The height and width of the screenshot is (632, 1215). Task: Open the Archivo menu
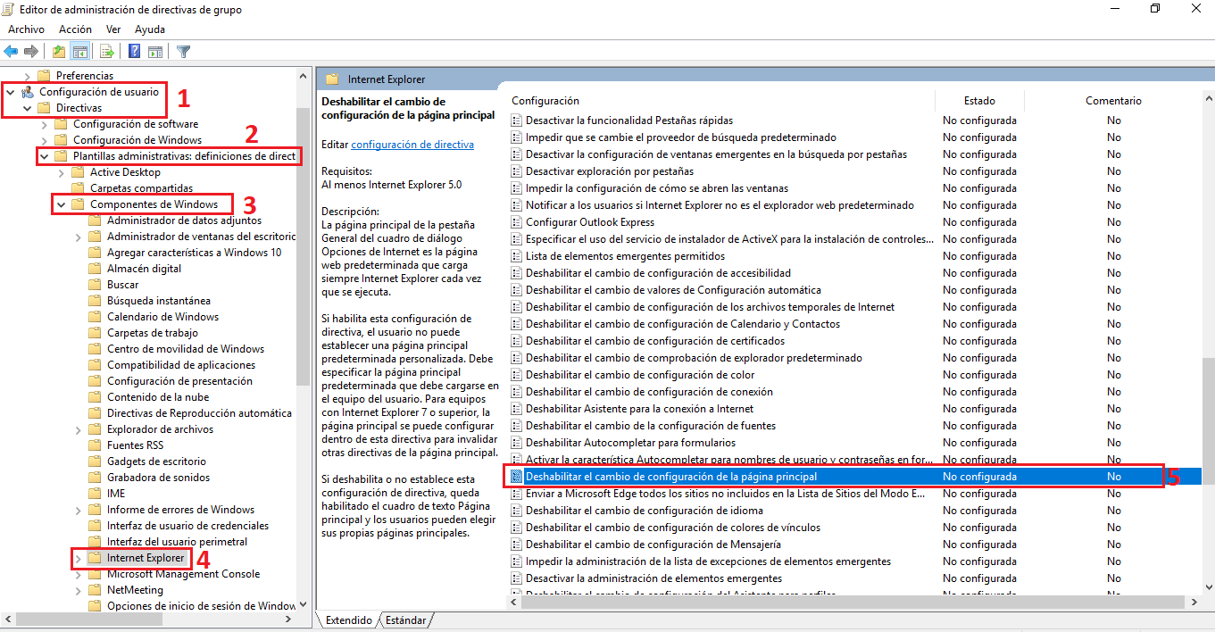26,29
